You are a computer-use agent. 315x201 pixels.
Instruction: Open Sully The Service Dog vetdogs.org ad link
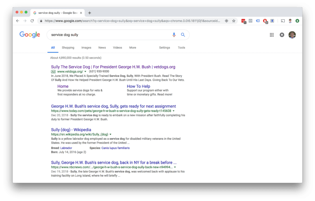point(113,67)
